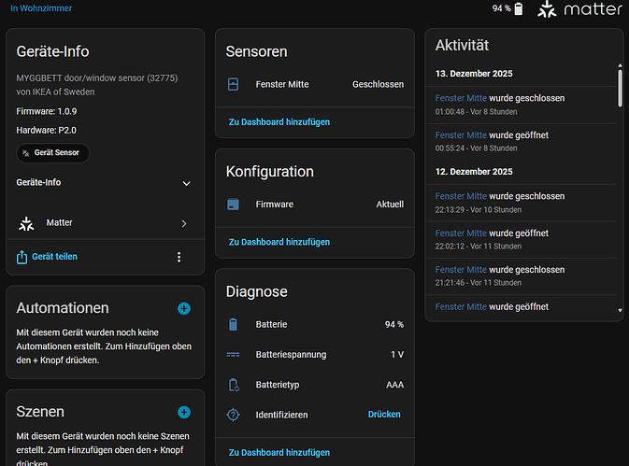The width and height of the screenshot is (629, 466).
Task: Click the Gerät teilen link
Action: (54, 257)
